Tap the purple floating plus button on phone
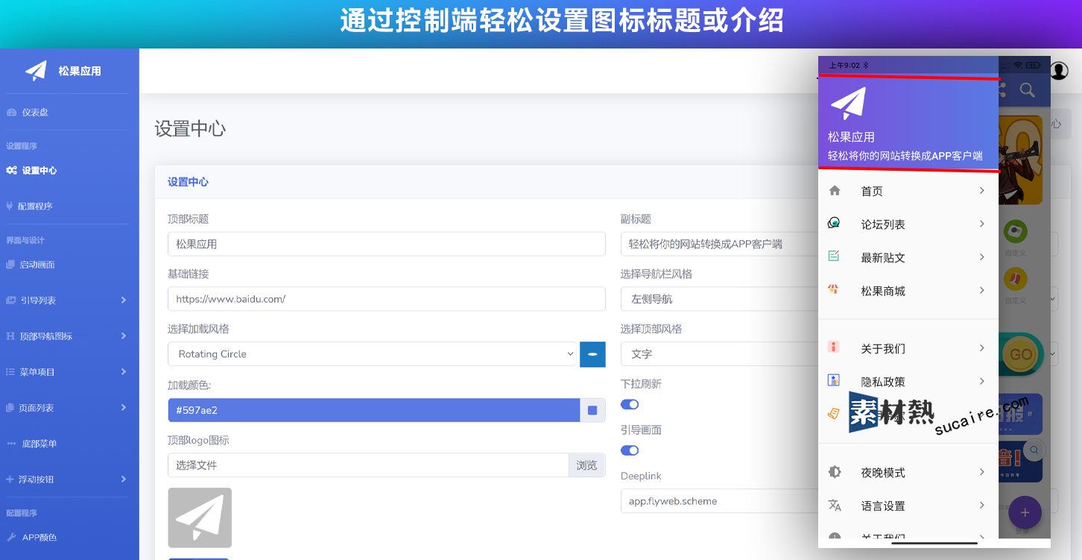This screenshot has width=1082, height=560. click(1025, 512)
